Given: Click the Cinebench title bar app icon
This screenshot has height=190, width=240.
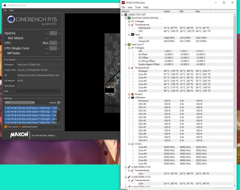Looking at the screenshot, I should click(x=5, y=5).
